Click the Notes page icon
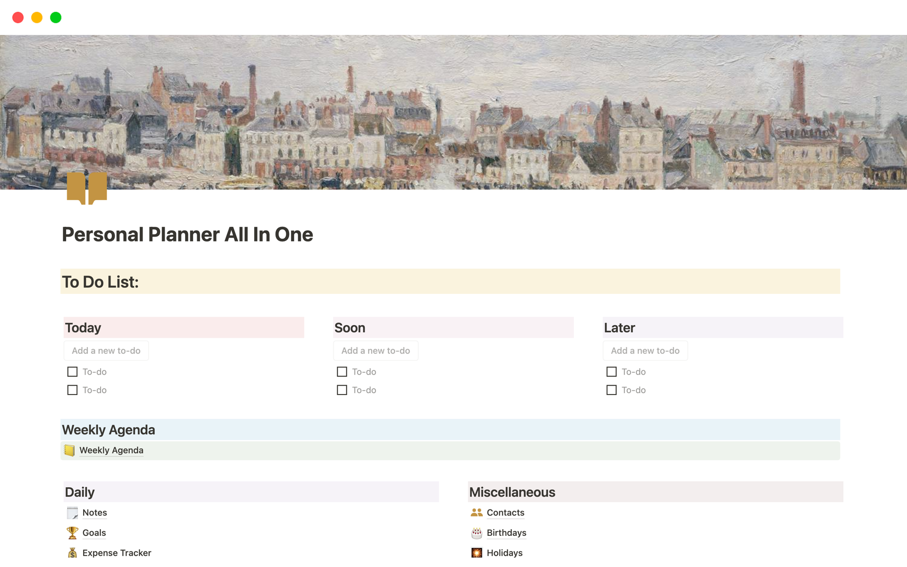 point(72,513)
